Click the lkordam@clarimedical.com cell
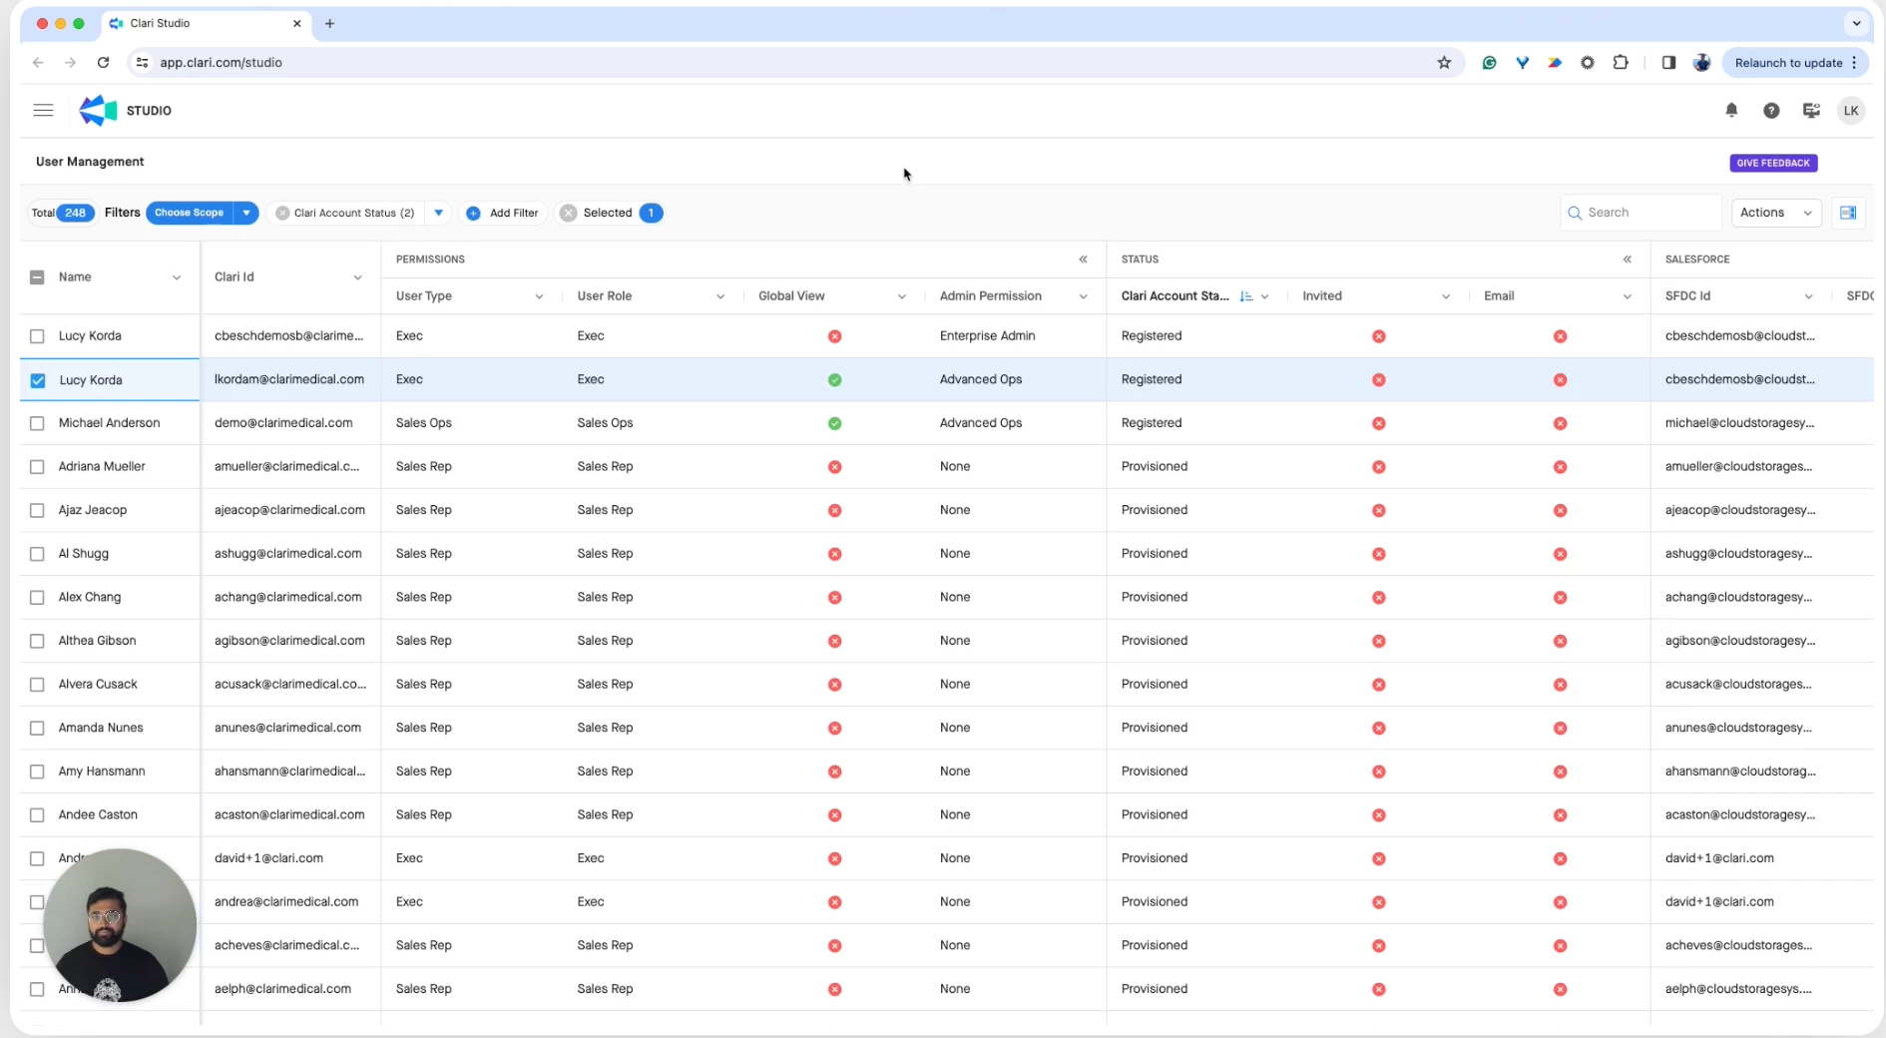The width and height of the screenshot is (1886, 1038). click(289, 380)
